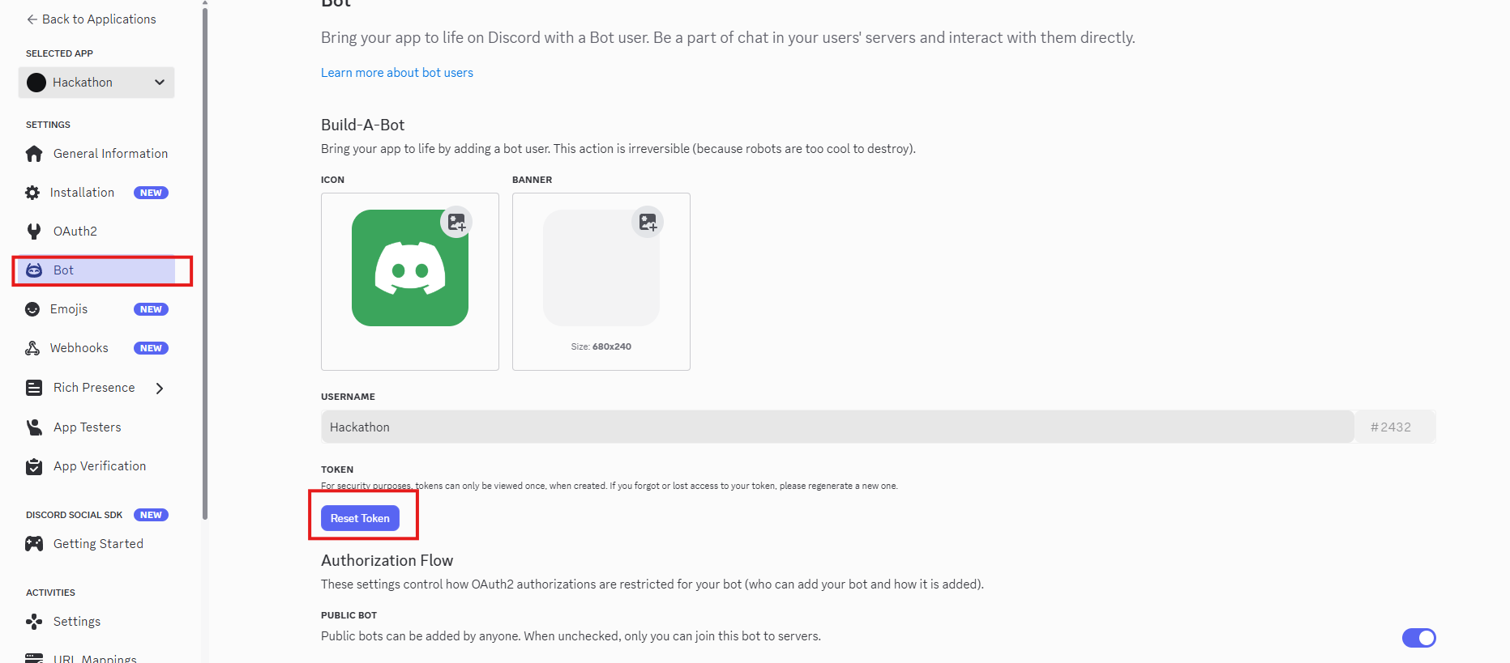Screen dimensions: 1510x663
Task: Expand the Rich Presence submenu chevron
Action: 160,389
